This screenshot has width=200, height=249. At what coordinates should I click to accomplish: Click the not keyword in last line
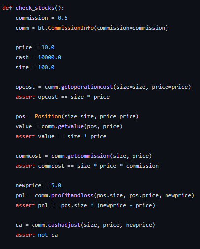point(43,235)
